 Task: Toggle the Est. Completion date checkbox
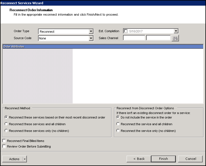[x=126, y=31]
